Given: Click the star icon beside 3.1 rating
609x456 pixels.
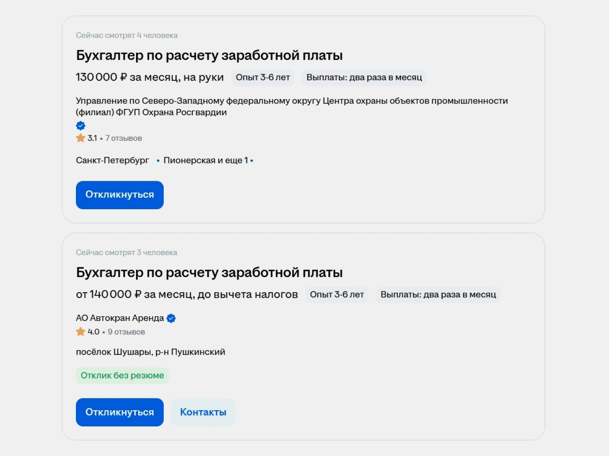Looking at the screenshot, I should coord(81,138).
